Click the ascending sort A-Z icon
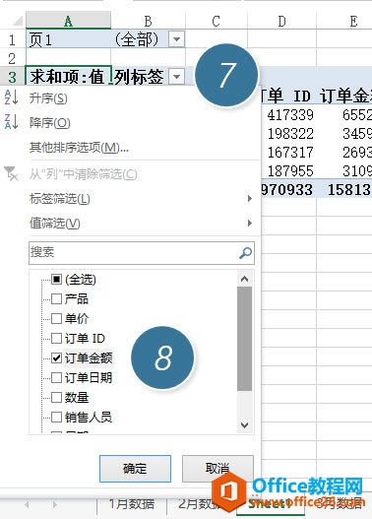The height and width of the screenshot is (519, 372). click(x=11, y=97)
